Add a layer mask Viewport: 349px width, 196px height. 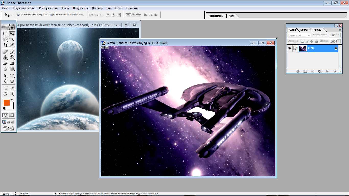pos(305,71)
